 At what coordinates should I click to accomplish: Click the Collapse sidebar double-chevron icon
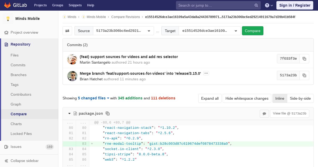click(6, 161)
